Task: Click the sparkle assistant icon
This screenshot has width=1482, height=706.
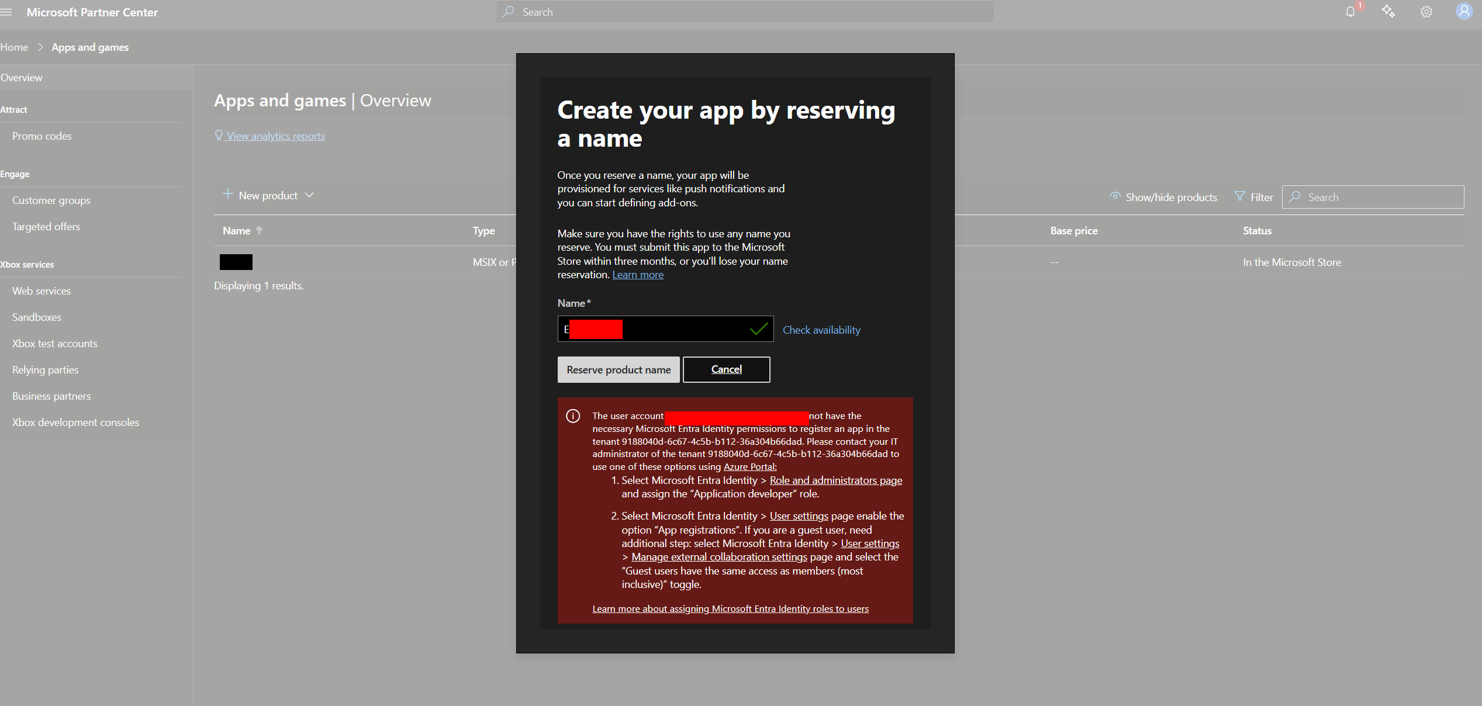Action: [x=1388, y=12]
